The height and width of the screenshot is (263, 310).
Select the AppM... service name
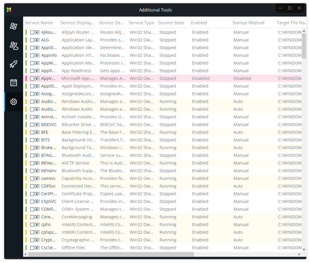(x=49, y=63)
